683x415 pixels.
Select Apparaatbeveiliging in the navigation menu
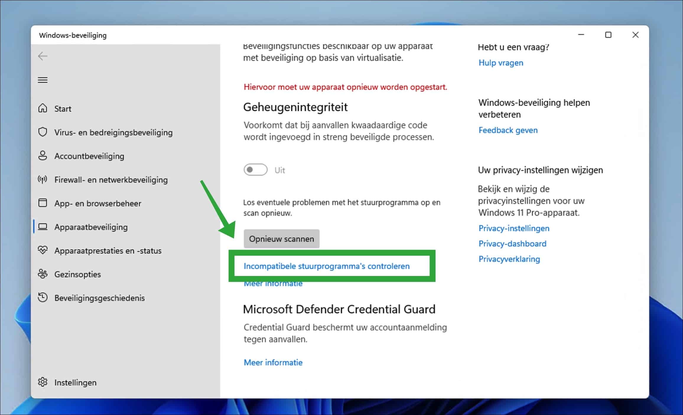(x=91, y=227)
